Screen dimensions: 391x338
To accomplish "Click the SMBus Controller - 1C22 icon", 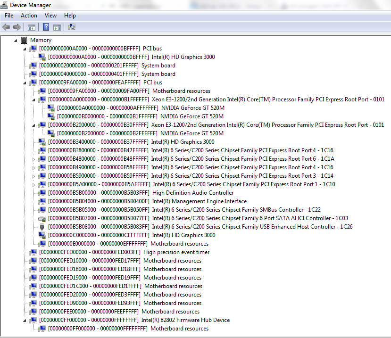I will tap(42, 210).
